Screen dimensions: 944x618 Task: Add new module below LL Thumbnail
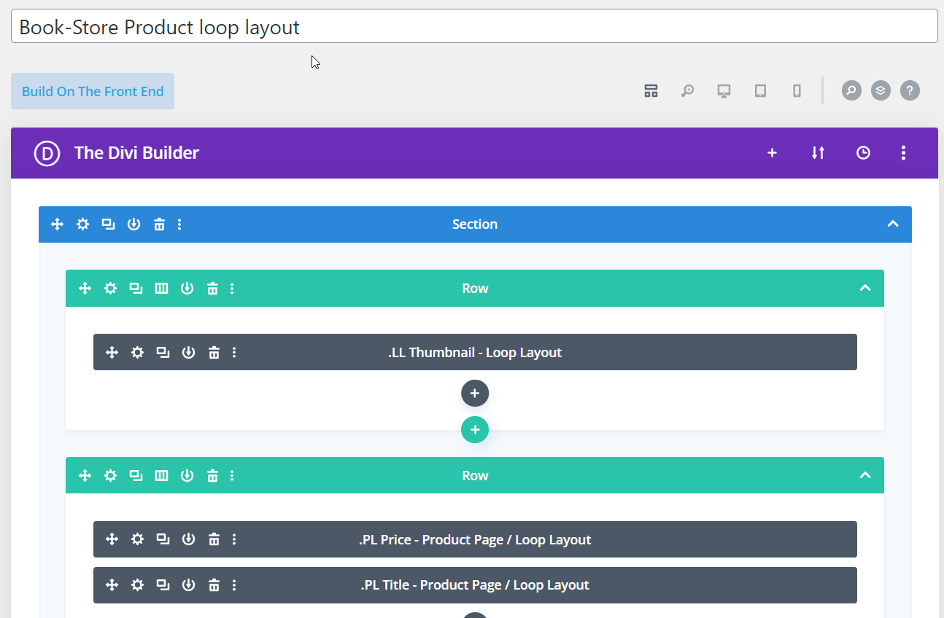[474, 394]
